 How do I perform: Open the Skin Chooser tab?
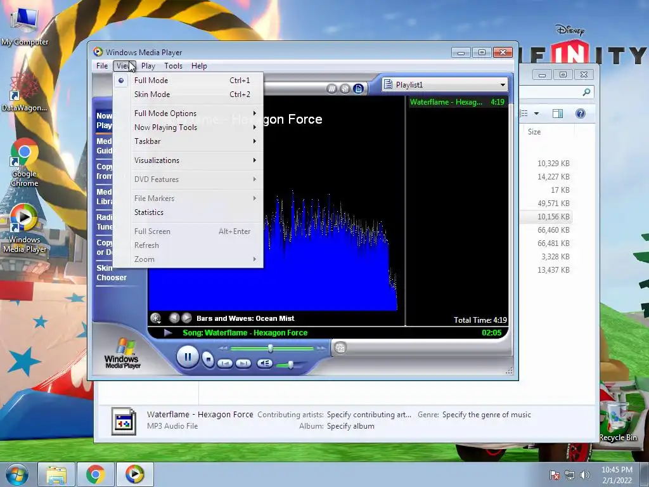(x=112, y=273)
